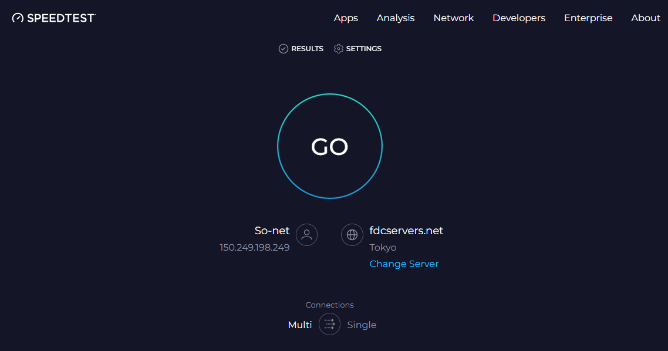Open the SETTINGS text link
The height and width of the screenshot is (351, 668).
(364, 49)
